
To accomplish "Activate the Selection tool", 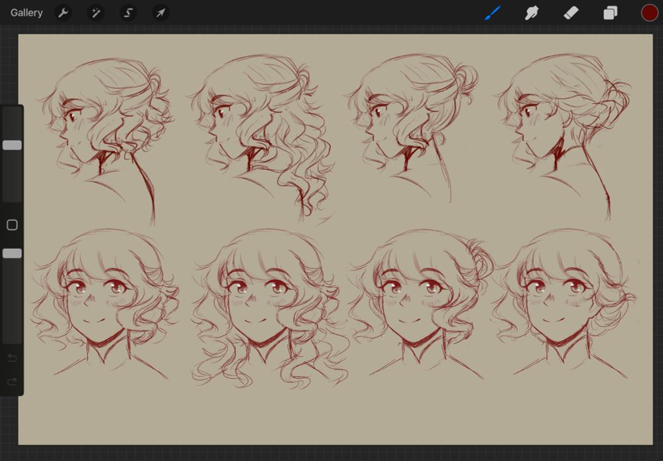I will [128, 13].
